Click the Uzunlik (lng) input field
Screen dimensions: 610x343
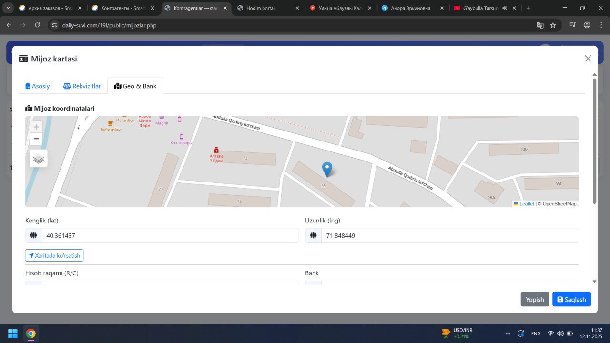click(449, 235)
